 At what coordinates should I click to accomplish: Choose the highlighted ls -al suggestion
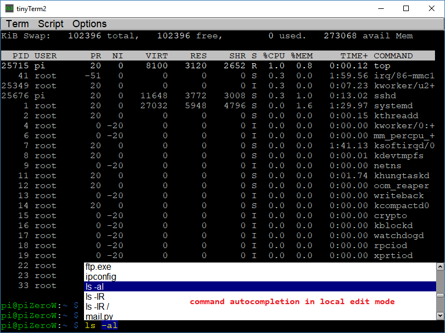coord(260,286)
